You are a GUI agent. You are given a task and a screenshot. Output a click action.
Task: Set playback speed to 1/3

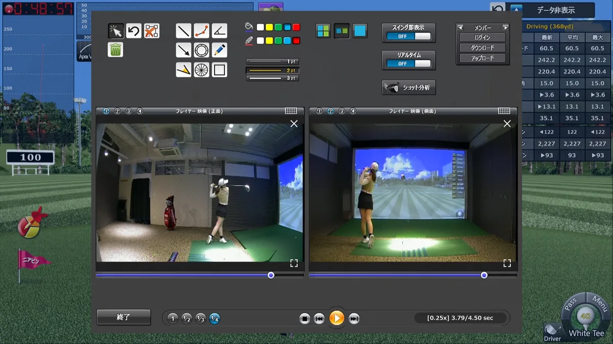coord(200,318)
